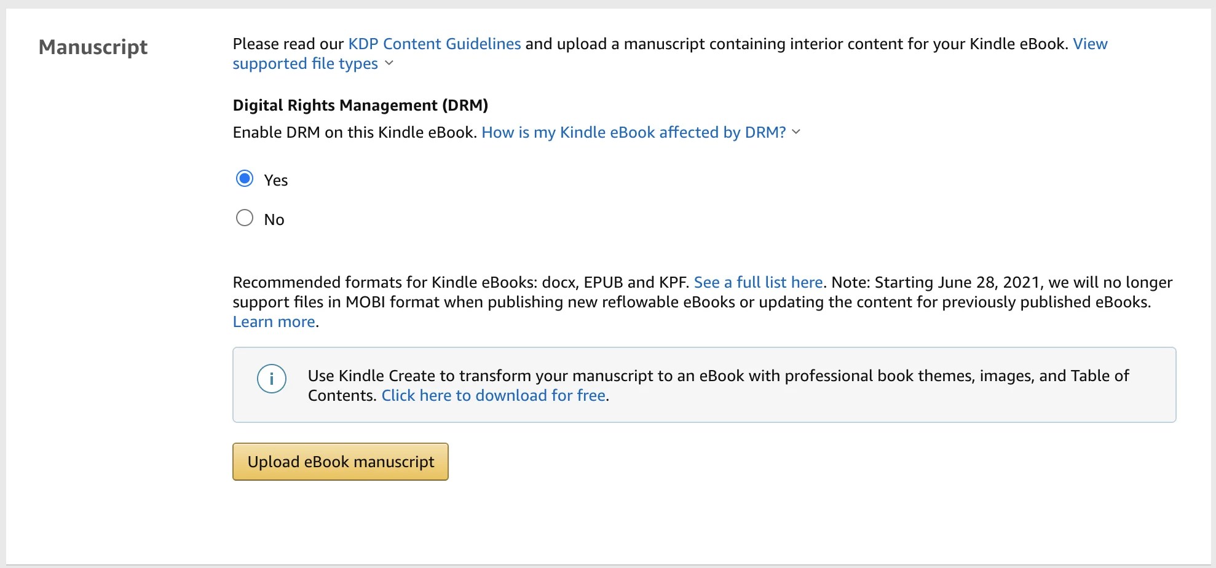The height and width of the screenshot is (568, 1216).
Task: Click here to download Kindle Create free
Action: tap(494, 395)
